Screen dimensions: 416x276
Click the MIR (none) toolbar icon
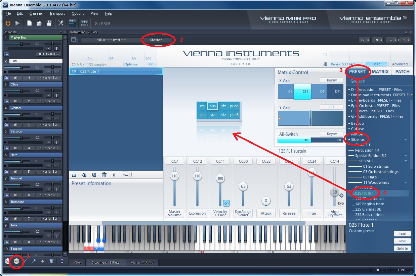pyautogui.click(x=73, y=23)
